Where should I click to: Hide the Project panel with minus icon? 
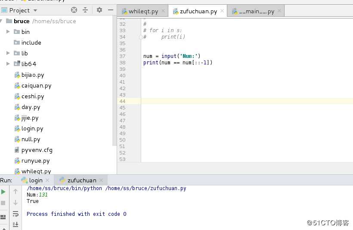tap(111, 10)
